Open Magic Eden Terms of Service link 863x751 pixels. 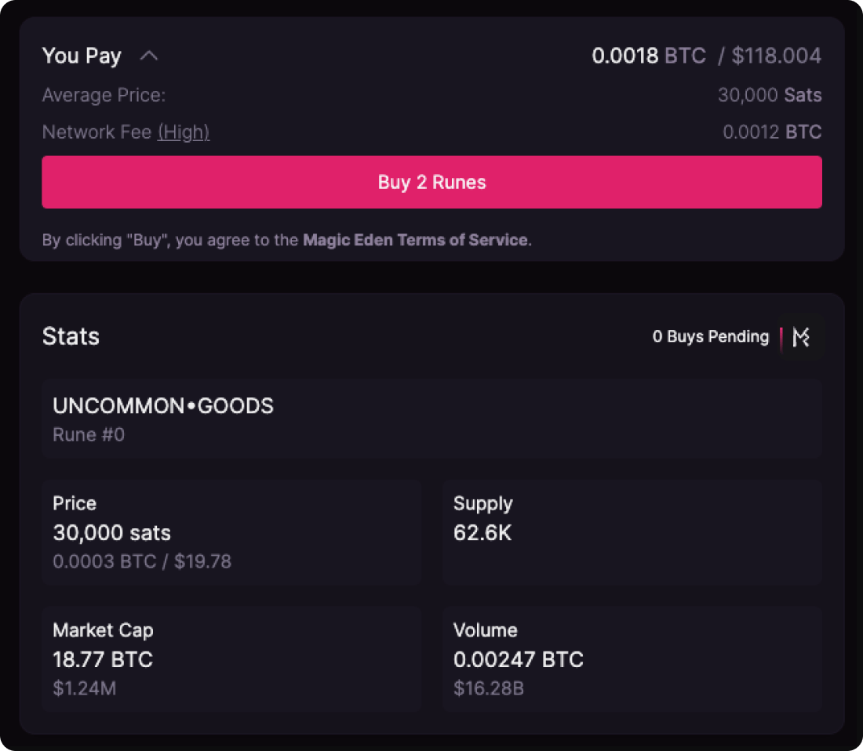pyautogui.click(x=415, y=240)
